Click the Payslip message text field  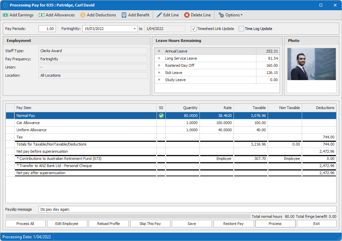[188, 209]
